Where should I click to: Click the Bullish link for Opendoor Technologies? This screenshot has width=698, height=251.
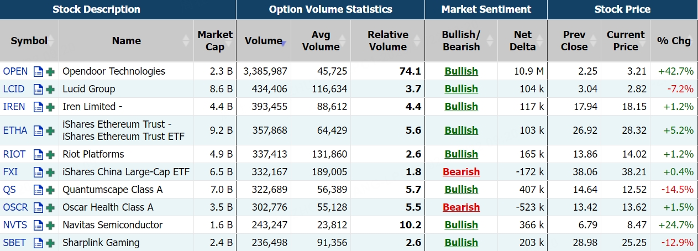coord(461,71)
